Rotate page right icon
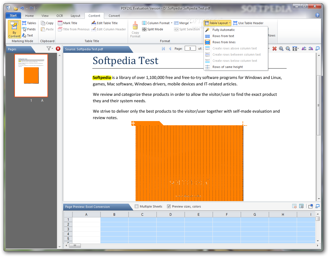329x257 pixels. click(x=311, y=49)
